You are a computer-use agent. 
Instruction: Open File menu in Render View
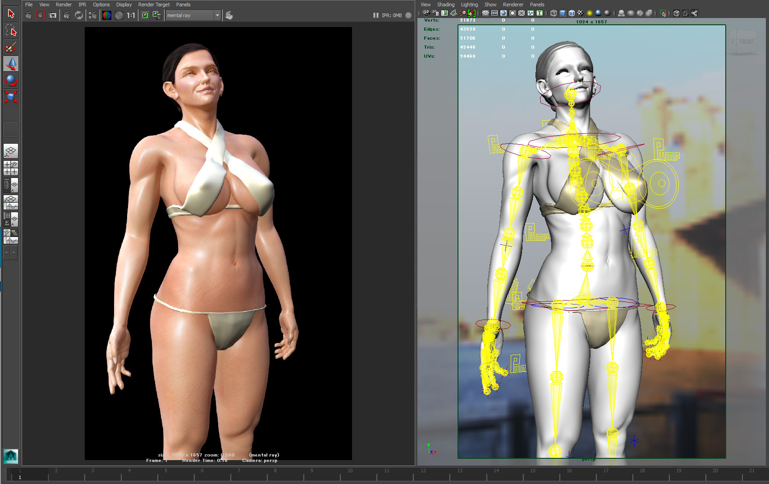coord(29,5)
